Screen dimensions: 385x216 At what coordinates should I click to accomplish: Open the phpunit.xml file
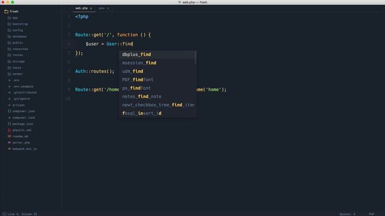pyautogui.click(x=22, y=130)
